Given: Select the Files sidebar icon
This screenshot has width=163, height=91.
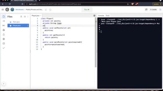Looking at the screenshot, I should [x=4, y=16].
